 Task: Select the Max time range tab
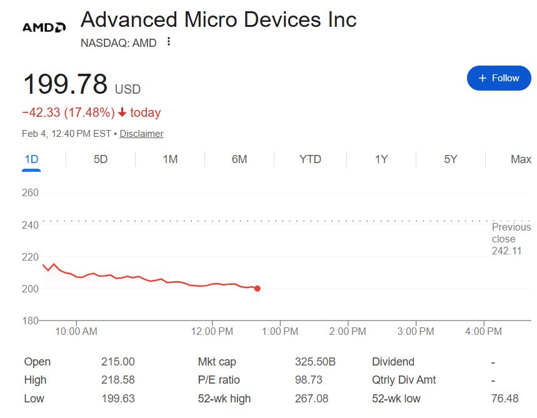[521, 159]
